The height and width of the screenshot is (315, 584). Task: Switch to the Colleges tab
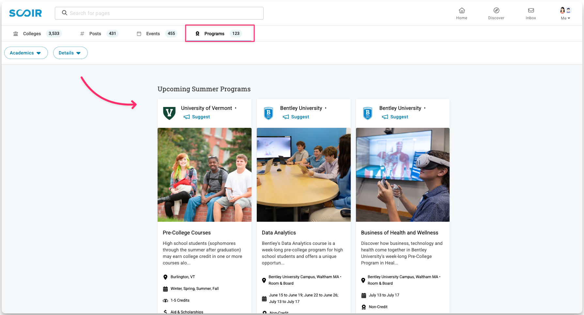click(x=37, y=34)
